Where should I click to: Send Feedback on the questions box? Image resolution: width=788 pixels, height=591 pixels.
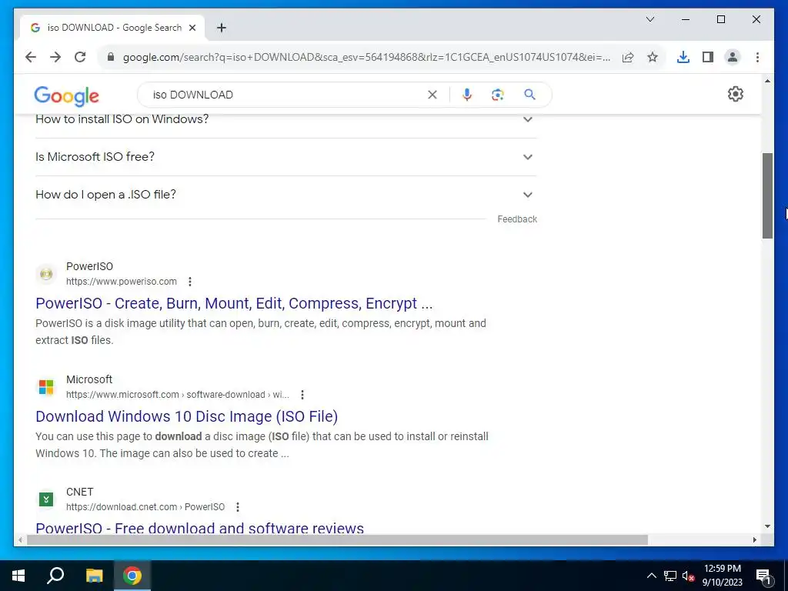(x=517, y=219)
